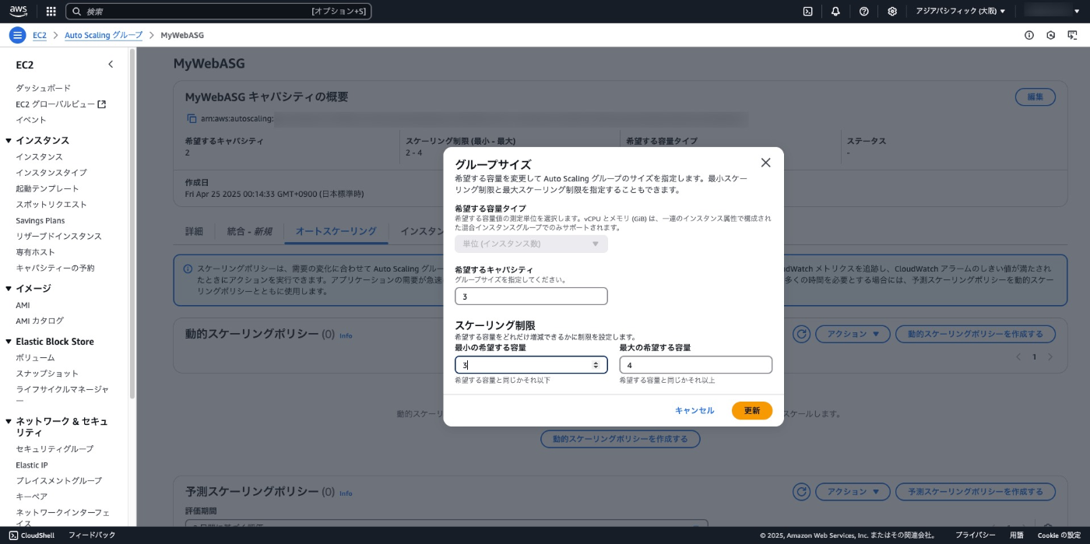Toggle the hamburger navigation menu button
Viewport: 1090px width, 544px height.
[17, 35]
